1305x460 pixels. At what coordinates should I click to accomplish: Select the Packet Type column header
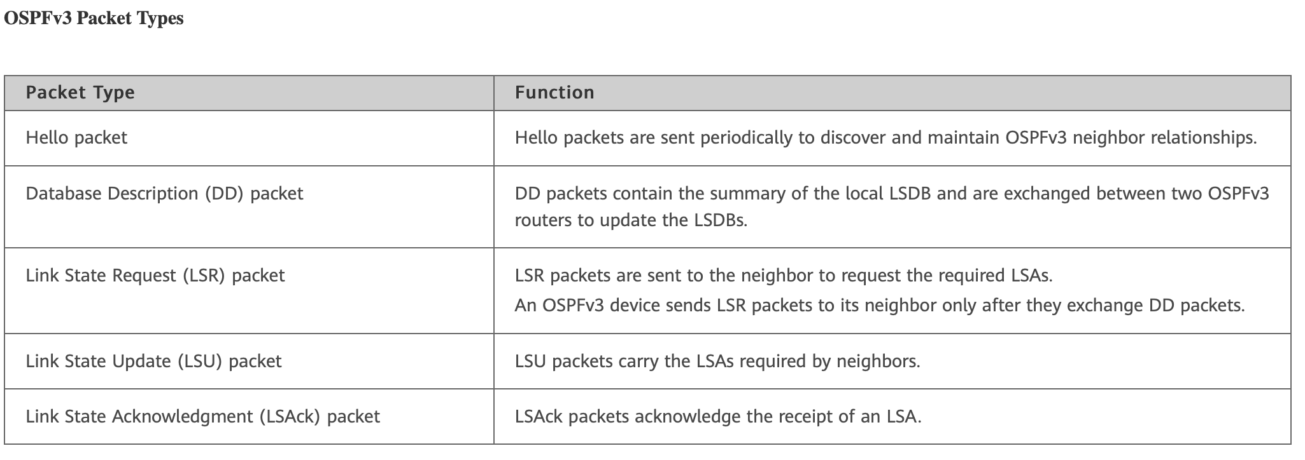80,93
